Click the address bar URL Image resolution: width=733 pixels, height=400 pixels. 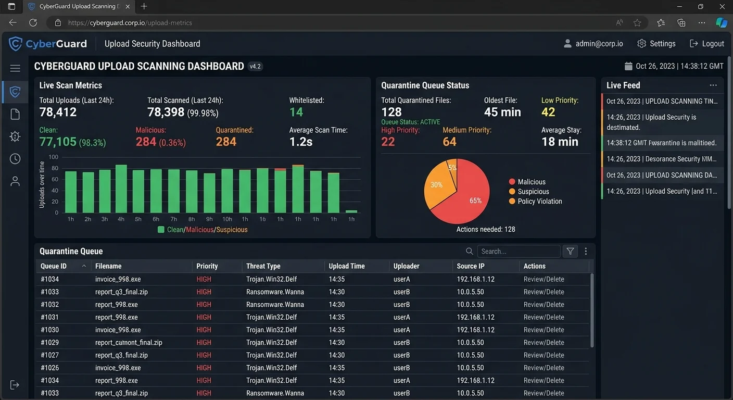pos(130,23)
